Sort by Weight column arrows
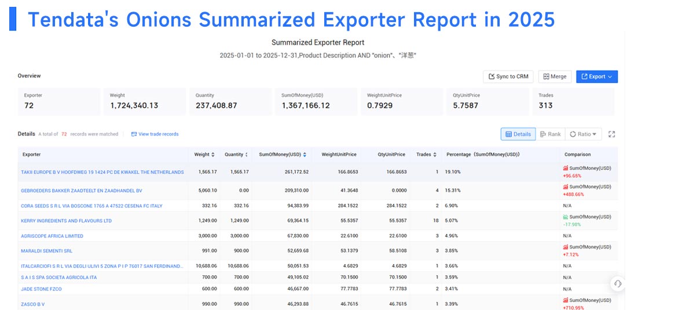689x310 pixels. pos(213,155)
